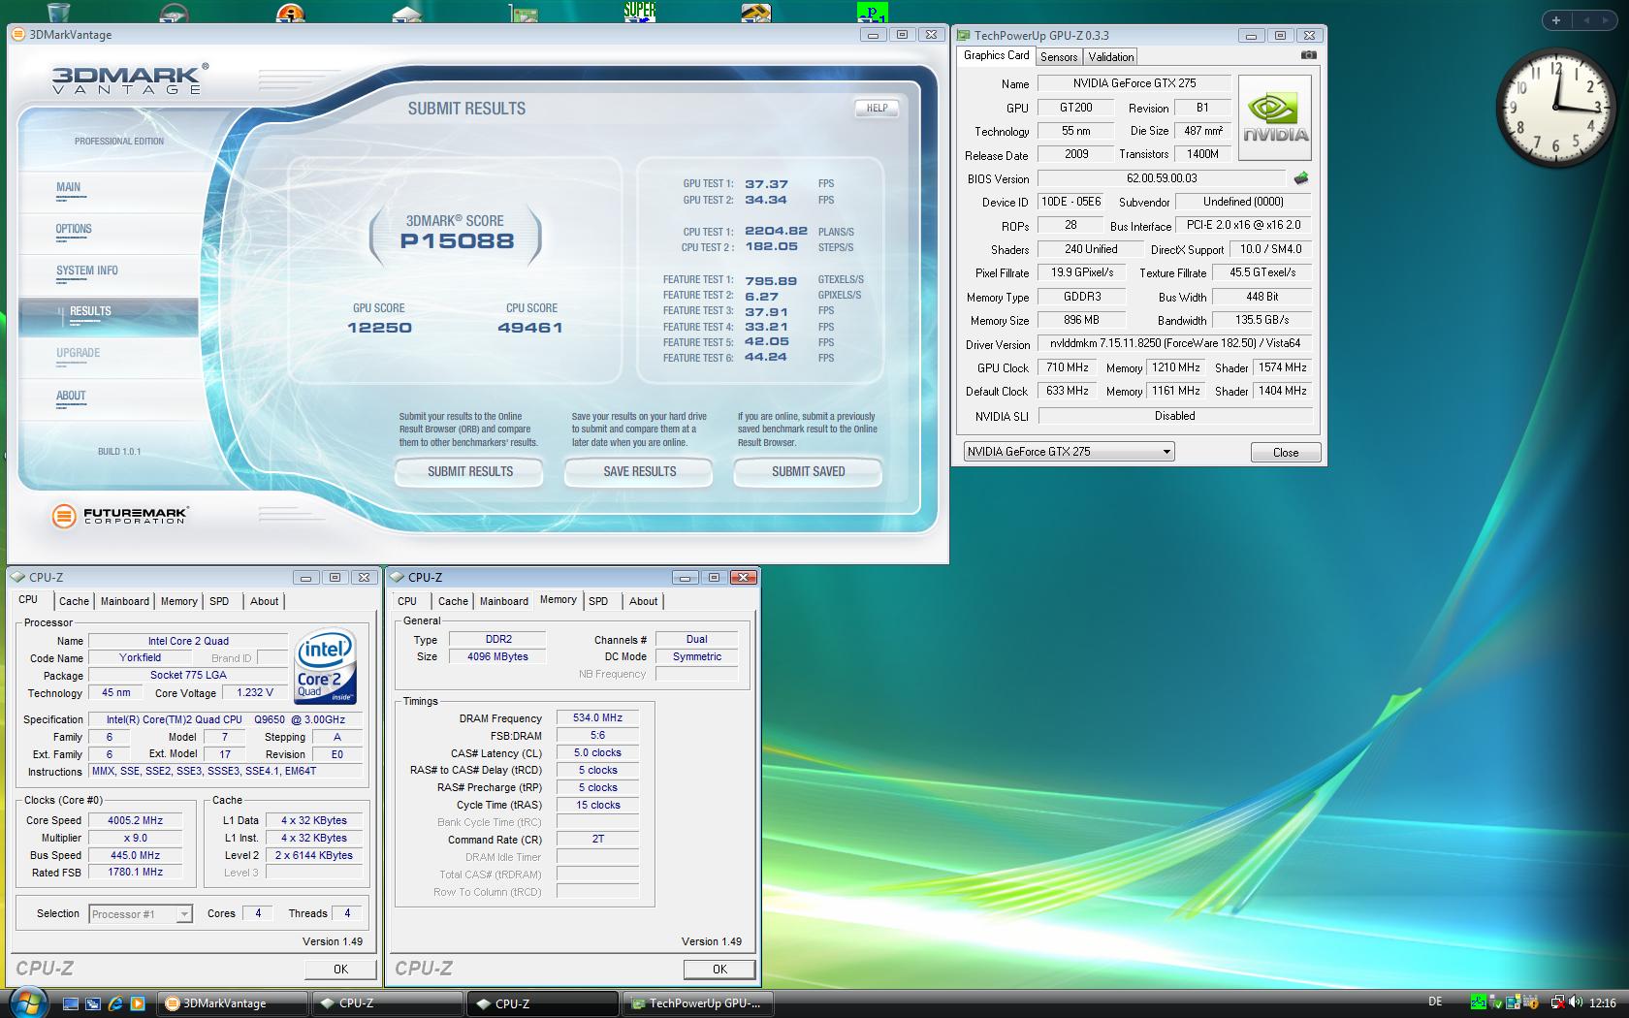Select the Graphics Card tab in GPU-Z
This screenshot has width=1629, height=1018.
(x=996, y=55)
